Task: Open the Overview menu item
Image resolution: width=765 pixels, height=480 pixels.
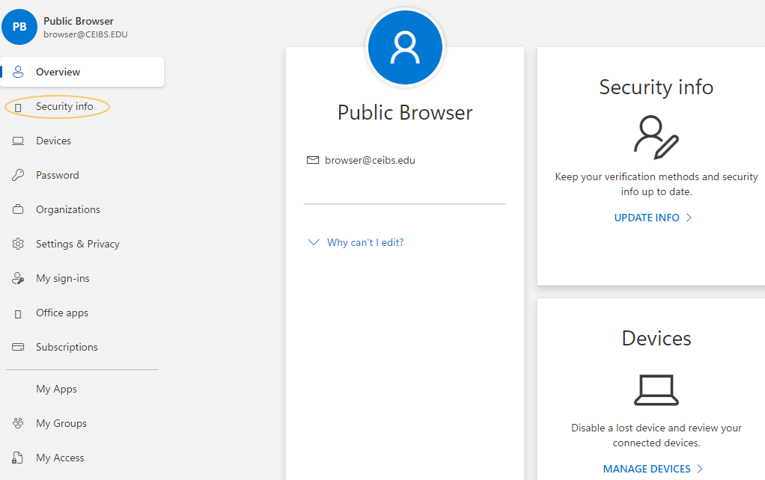Action: click(58, 73)
